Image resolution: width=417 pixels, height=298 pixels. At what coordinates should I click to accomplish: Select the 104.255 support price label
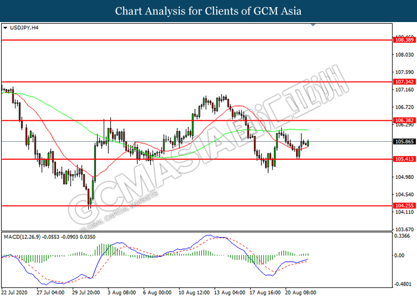[x=404, y=206]
